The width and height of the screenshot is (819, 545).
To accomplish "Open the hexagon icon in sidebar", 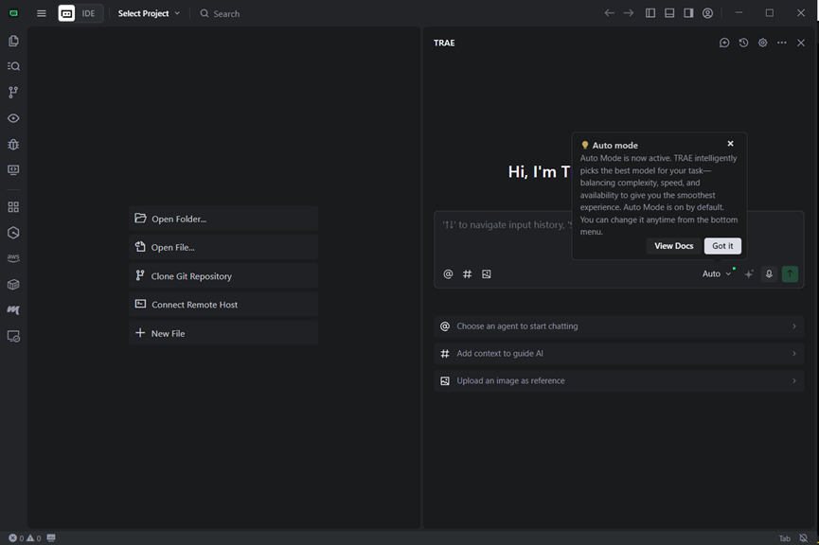I will pyautogui.click(x=13, y=233).
